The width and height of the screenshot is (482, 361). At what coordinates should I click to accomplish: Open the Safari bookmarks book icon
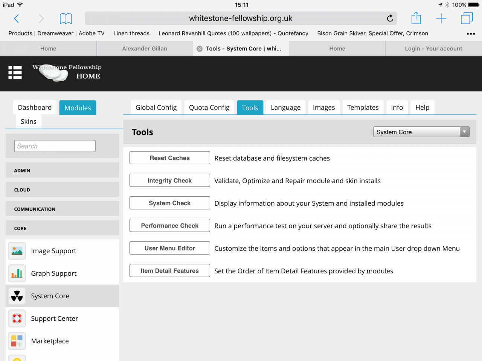[66, 18]
